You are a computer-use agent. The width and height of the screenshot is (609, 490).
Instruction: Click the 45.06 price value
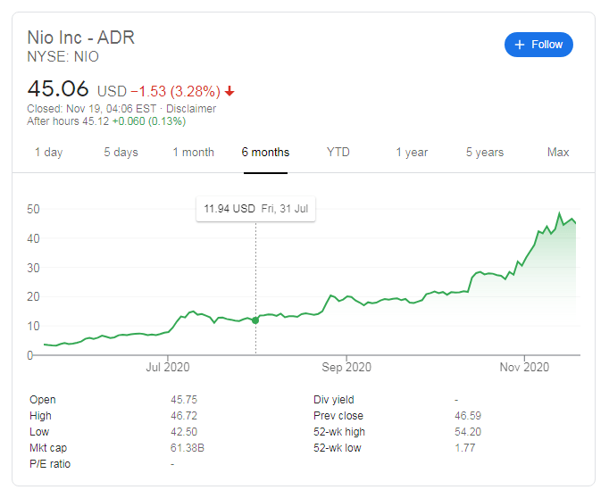coord(58,88)
